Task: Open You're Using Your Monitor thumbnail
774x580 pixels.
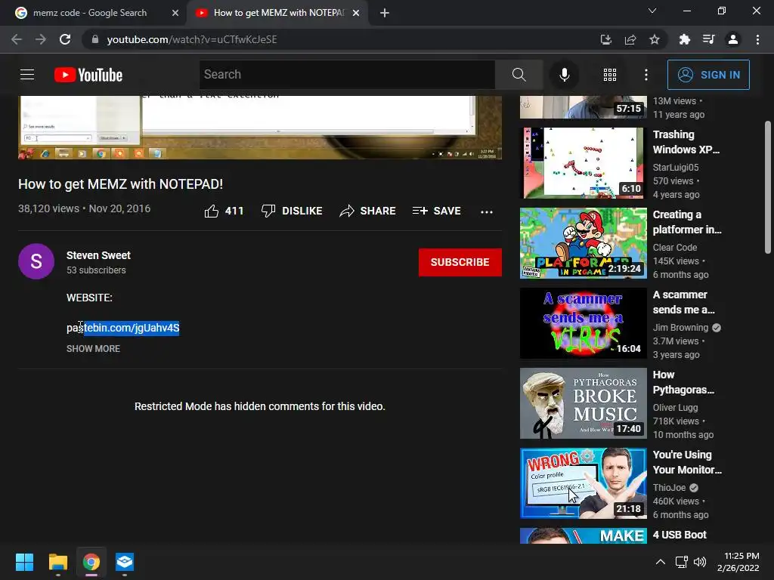Action: (583, 483)
